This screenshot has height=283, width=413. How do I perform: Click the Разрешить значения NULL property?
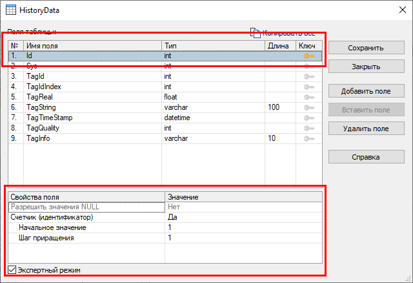pyautogui.click(x=86, y=207)
